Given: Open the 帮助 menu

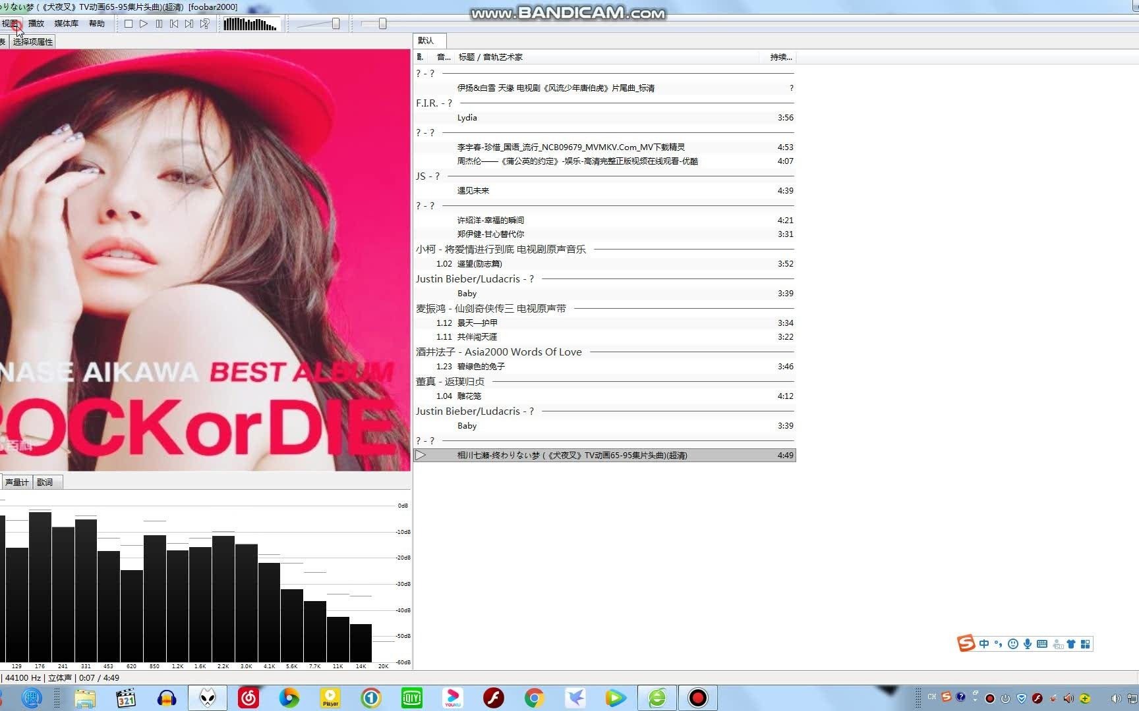Looking at the screenshot, I should [x=97, y=24].
